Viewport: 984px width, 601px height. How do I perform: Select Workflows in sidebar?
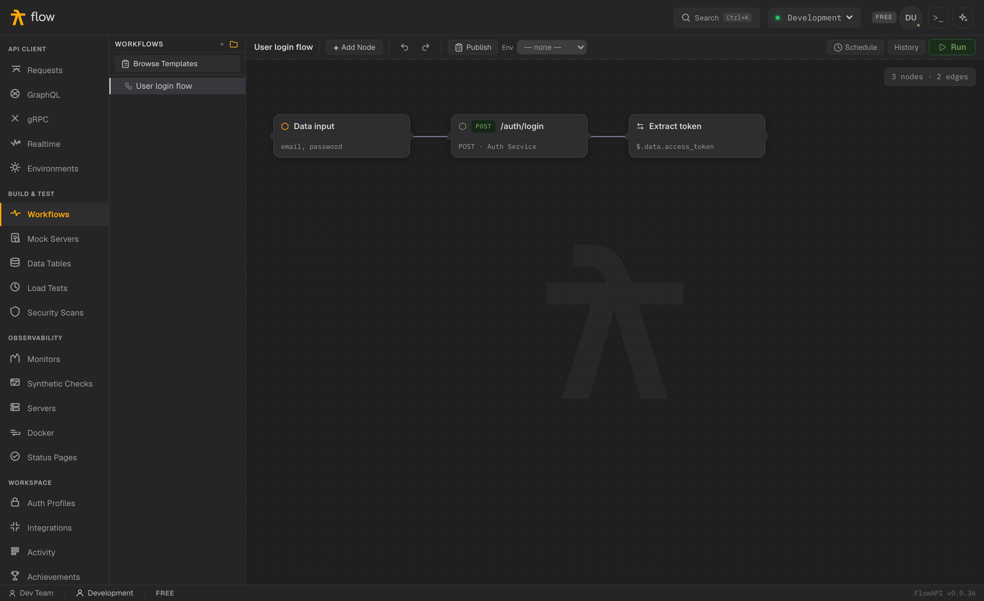(x=54, y=214)
